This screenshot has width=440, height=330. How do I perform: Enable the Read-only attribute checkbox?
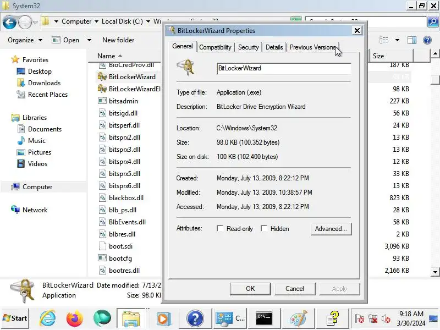tap(220, 228)
